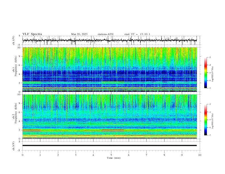Viewport: 225px width, 174px height.
Task: Click time axis tick label "9"
Action: 182,155
